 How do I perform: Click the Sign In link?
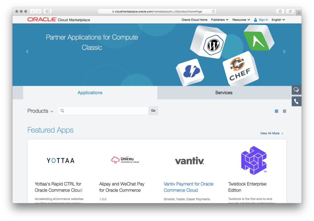tap(263, 20)
